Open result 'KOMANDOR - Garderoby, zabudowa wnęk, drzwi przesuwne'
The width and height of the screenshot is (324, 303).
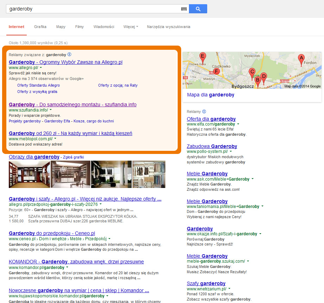(76, 262)
